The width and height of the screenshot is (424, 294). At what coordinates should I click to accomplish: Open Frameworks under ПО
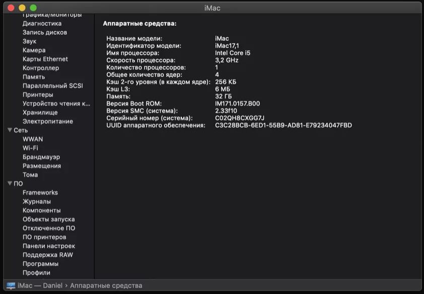pyautogui.click(x=40, y=193)
